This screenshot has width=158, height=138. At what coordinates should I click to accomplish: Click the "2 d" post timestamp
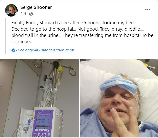tap(23, 14)
